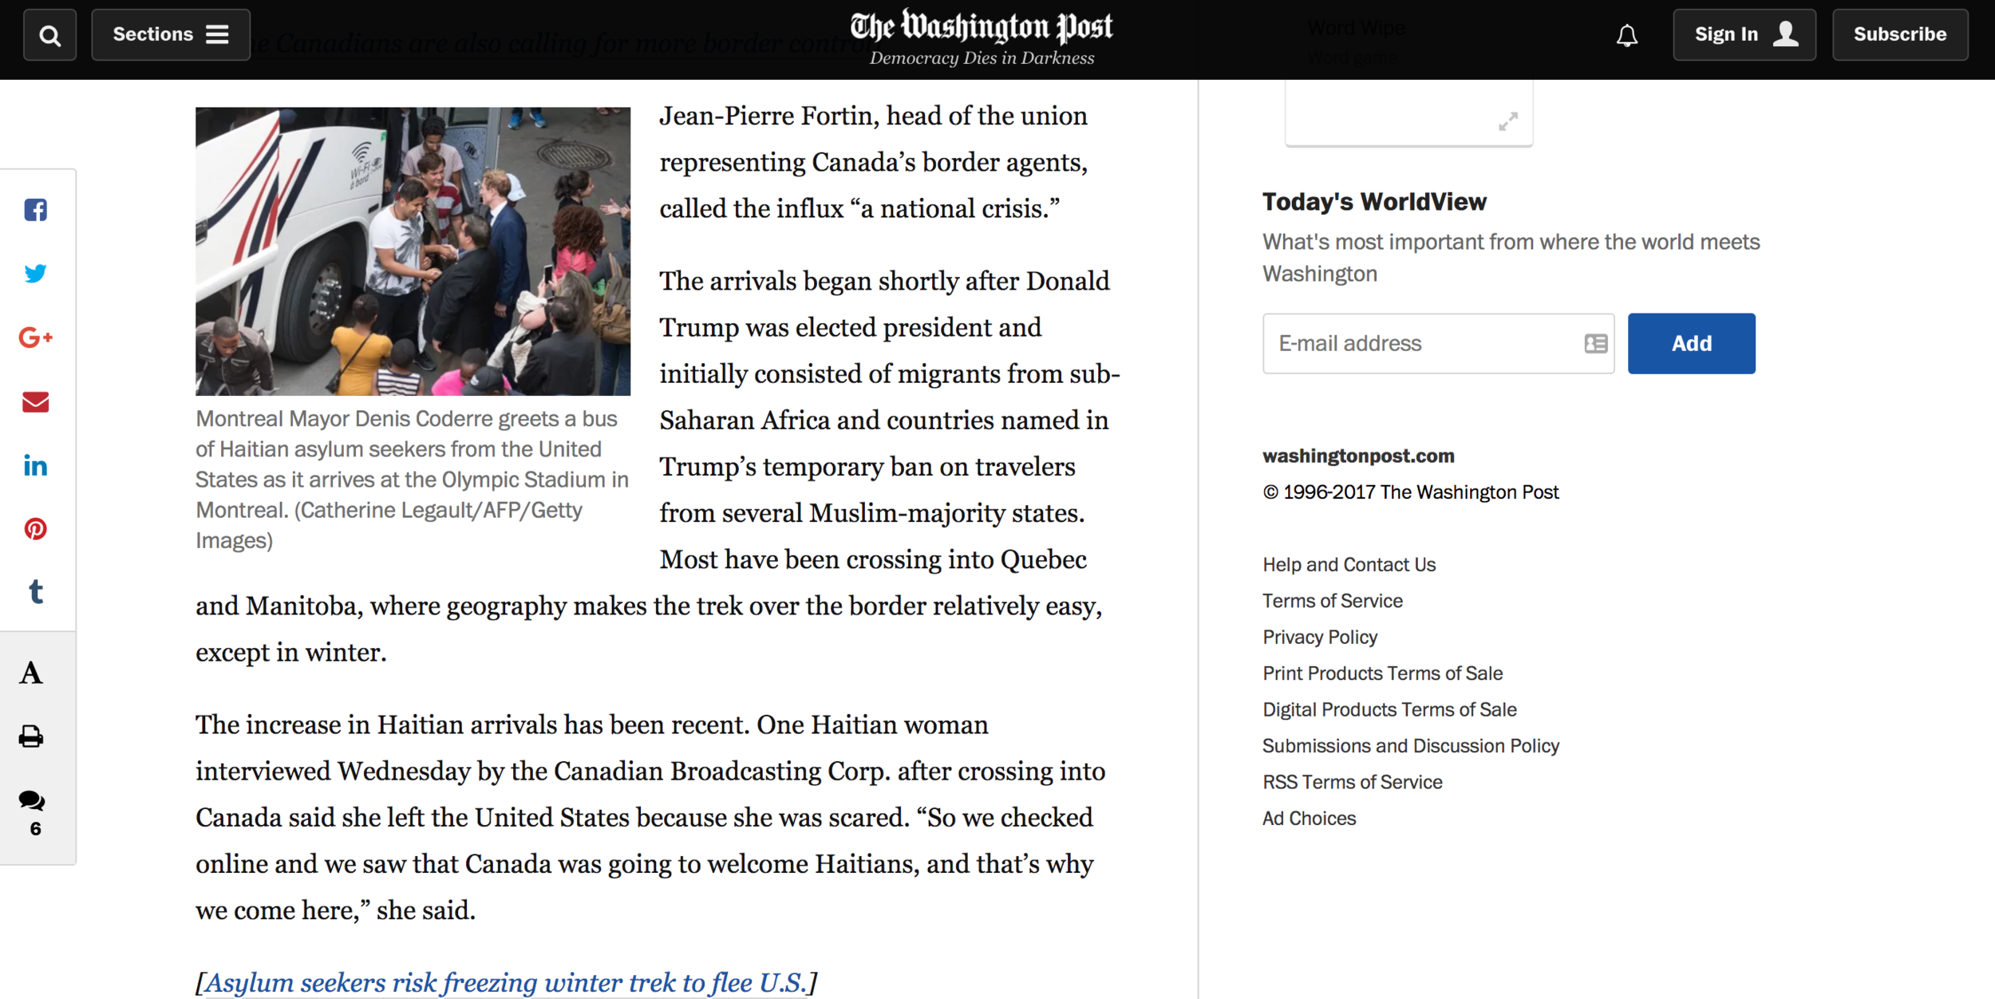1995x999 pixels.
Task: Share article on Google Plus
Action: (x=35, y=338)
